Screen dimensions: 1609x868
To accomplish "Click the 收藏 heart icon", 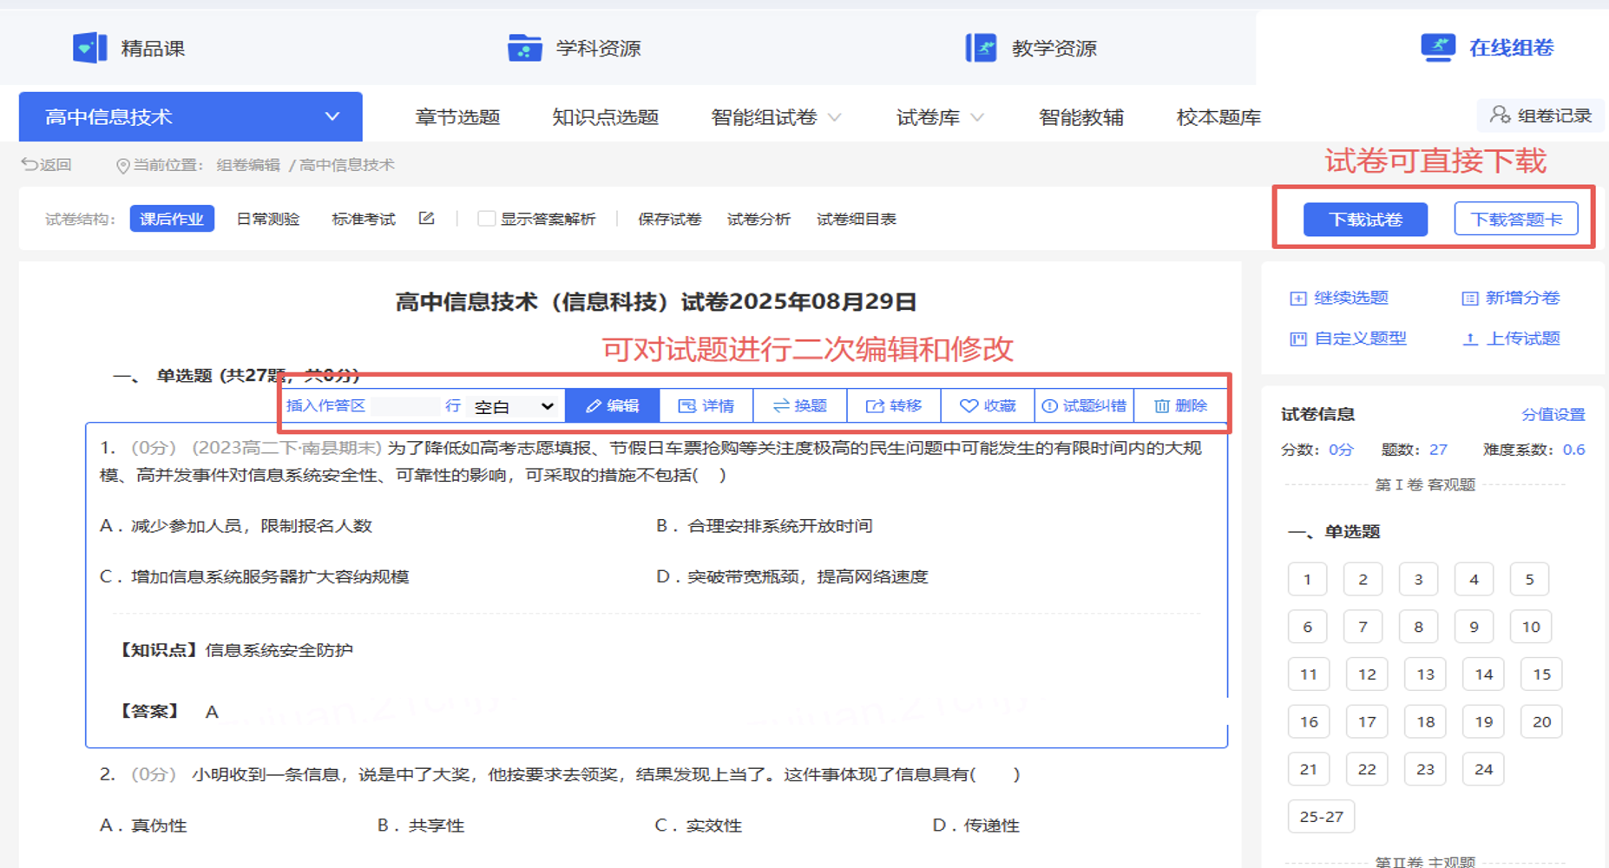I will [x=969, y=406].
